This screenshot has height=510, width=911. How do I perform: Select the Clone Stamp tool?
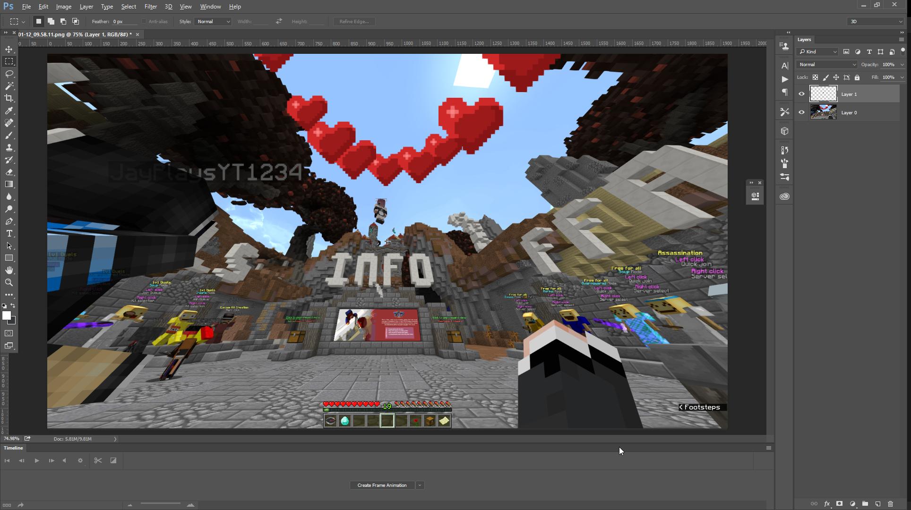pos(9,147)
